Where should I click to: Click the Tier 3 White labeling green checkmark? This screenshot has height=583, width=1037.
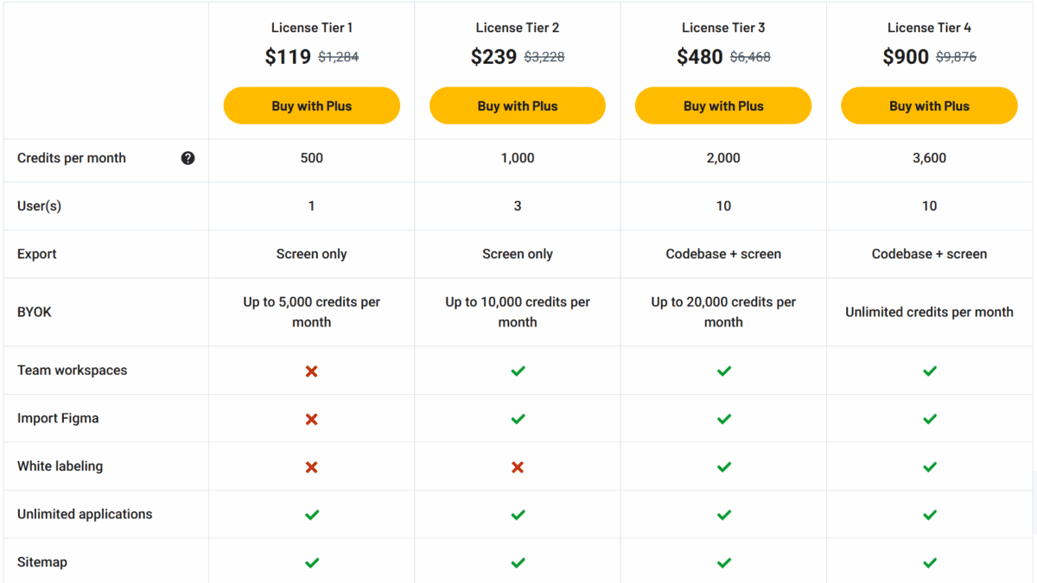click(x=723, y=467)
